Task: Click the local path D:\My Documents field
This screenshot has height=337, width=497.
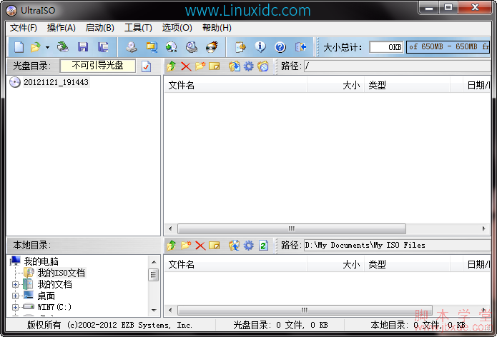Action: point(397,245)
